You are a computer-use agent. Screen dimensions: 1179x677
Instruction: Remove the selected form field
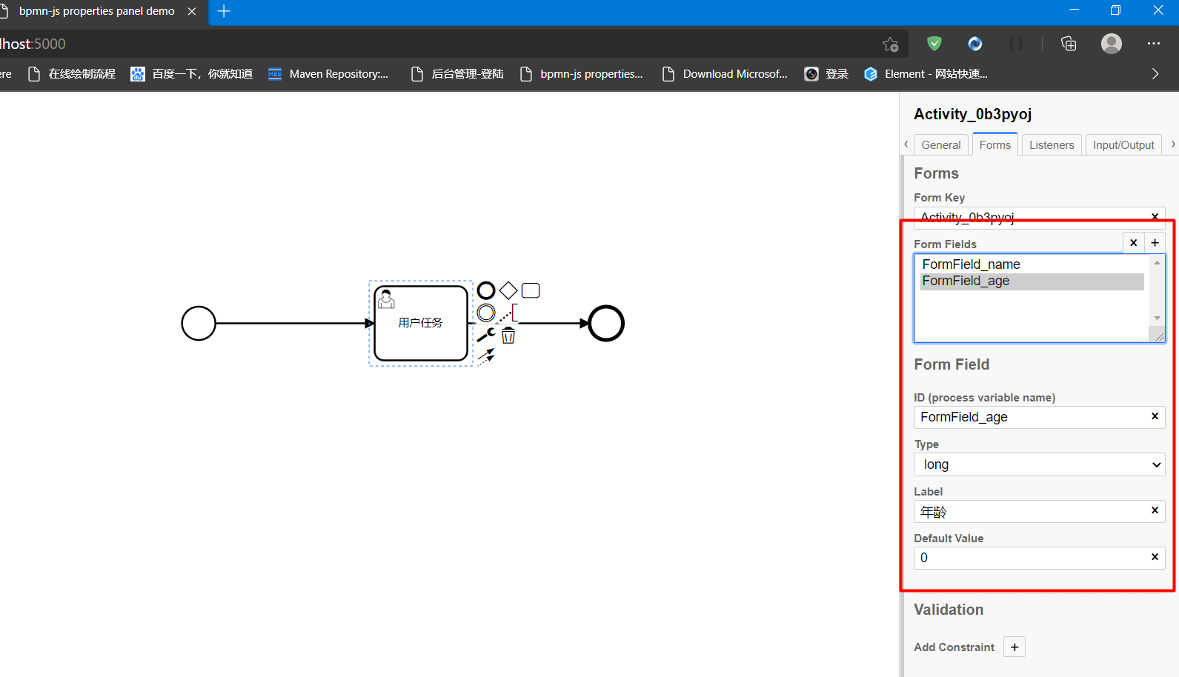[x=1134, y=243]
